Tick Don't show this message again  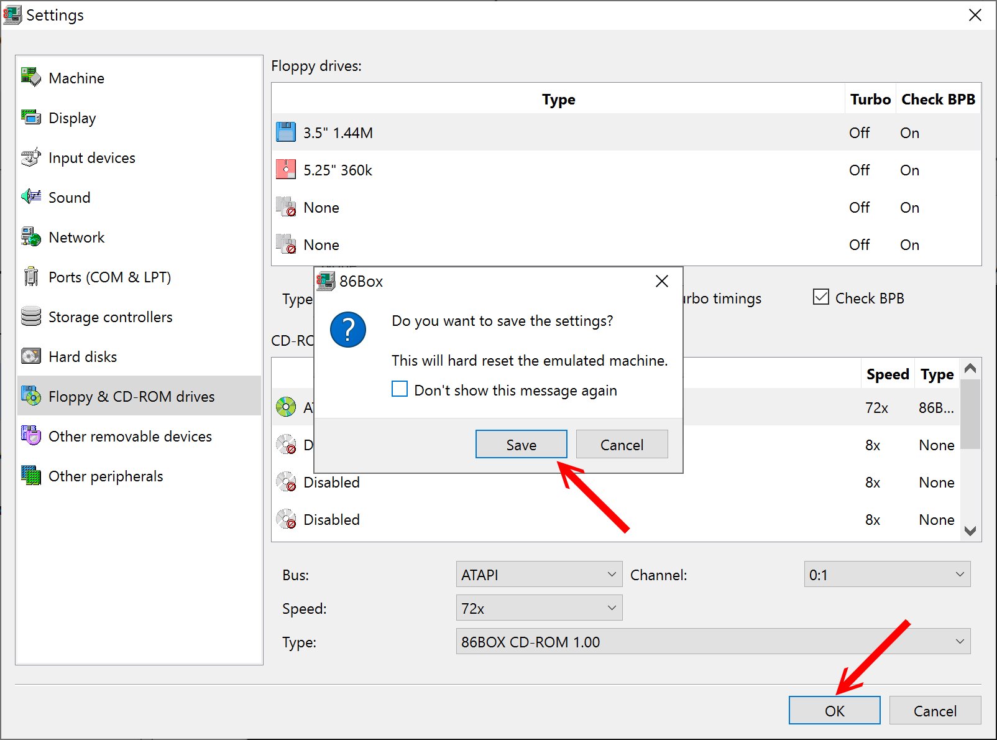pyautogui.click(x=400, y=389)
